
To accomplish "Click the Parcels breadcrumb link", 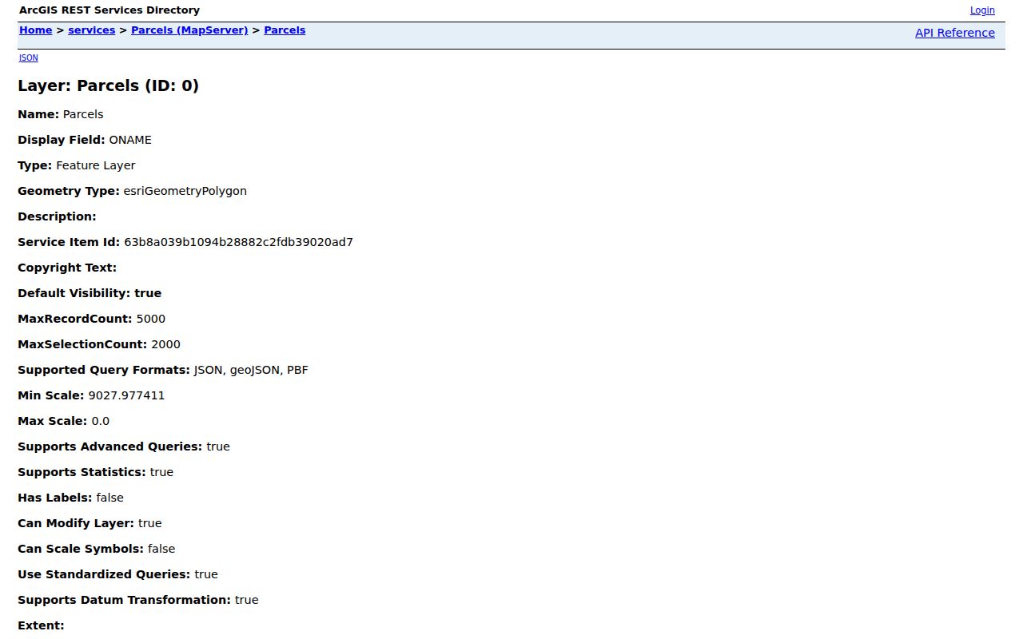I will (285, 30).
